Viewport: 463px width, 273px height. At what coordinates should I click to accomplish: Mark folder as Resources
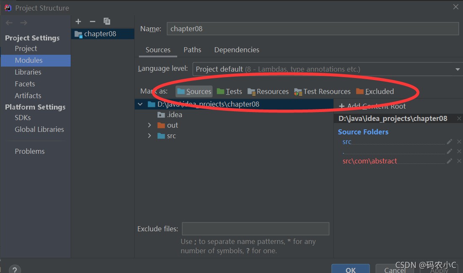coord(268,91)
